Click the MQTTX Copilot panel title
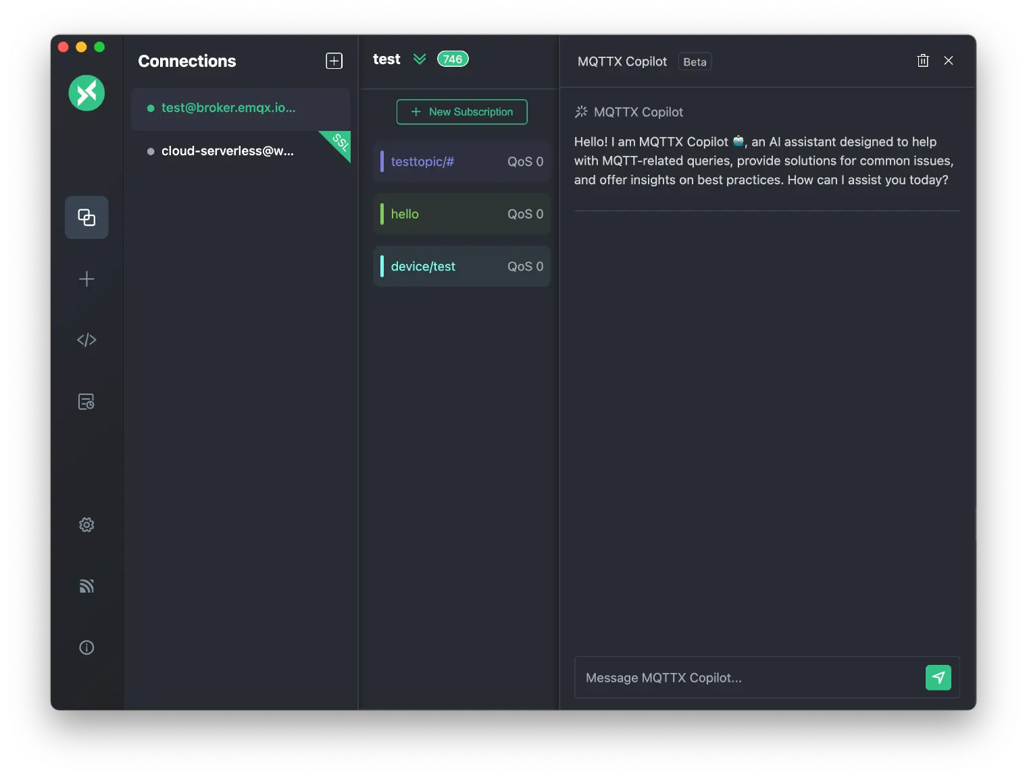Image resolution: width=1027 pixels, height=777 pixels. 622,61
